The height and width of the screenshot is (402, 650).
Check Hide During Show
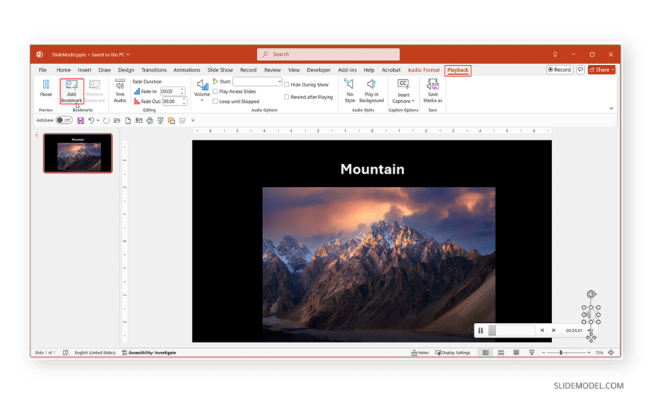click(286, 84)
